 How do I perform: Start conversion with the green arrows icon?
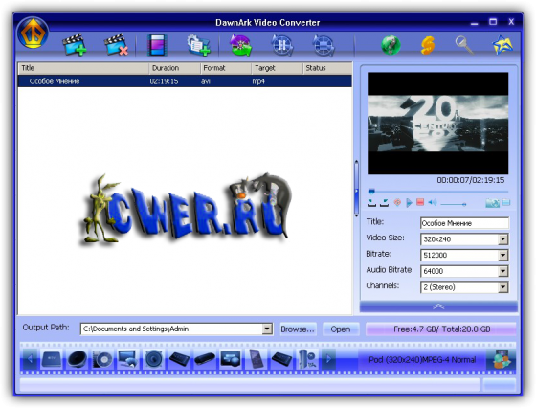[240, 45]
